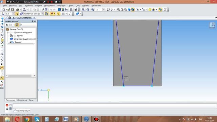Rebuild the model

tap(63, 9)
